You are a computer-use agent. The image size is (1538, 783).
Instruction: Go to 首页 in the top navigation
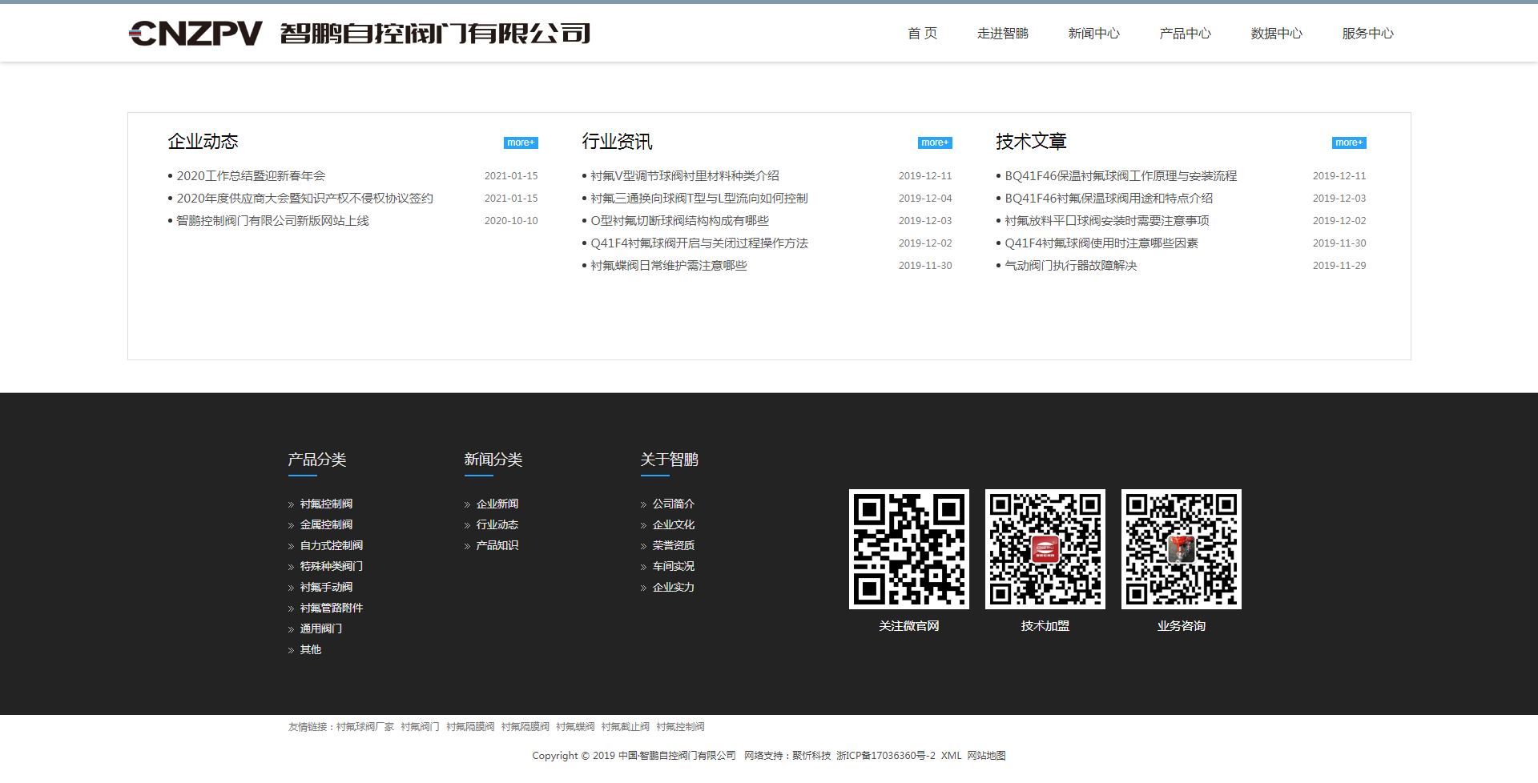tap(922, 34)
